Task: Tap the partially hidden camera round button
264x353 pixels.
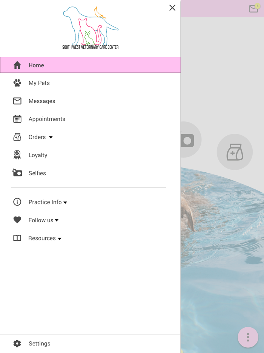Action: (x=191, y=139)
